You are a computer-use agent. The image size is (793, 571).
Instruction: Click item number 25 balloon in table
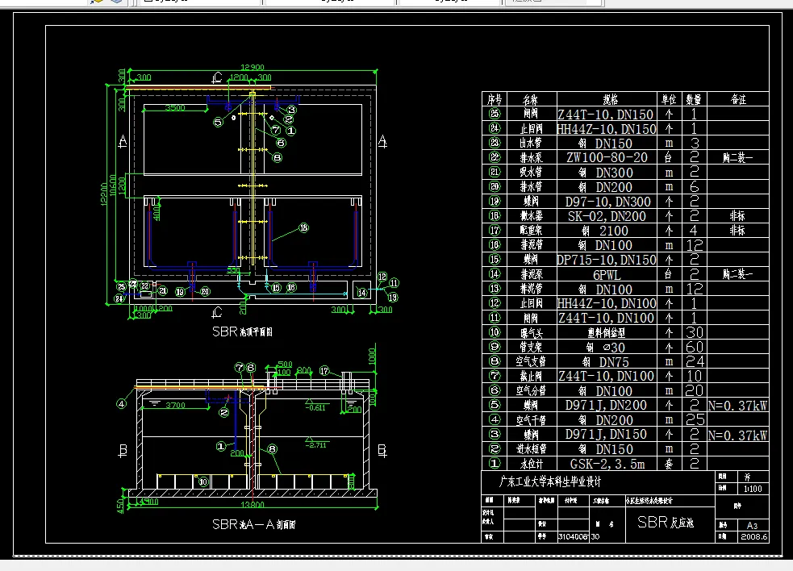coord(495,114)
